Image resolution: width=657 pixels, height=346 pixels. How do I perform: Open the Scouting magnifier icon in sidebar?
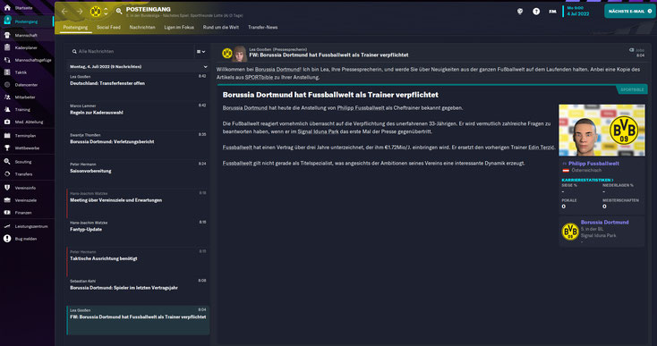[7, 162]
